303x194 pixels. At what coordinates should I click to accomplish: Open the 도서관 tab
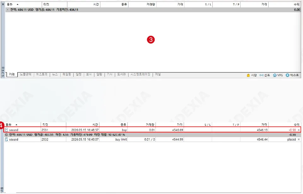coord(122,75)
